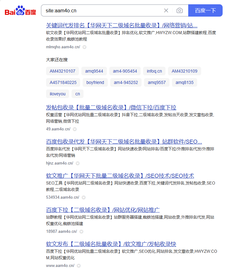The width and height of the screenshot is (226, 274).
Task: Select related search am4-945252
Action: pos(126,82)
